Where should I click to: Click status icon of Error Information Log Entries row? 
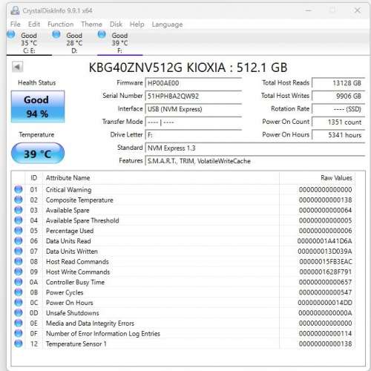[x=19, y=333]
